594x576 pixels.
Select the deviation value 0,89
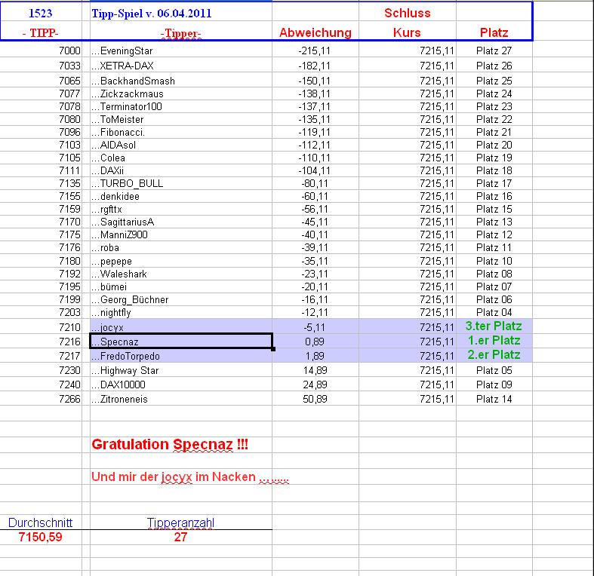click(315, 342)
